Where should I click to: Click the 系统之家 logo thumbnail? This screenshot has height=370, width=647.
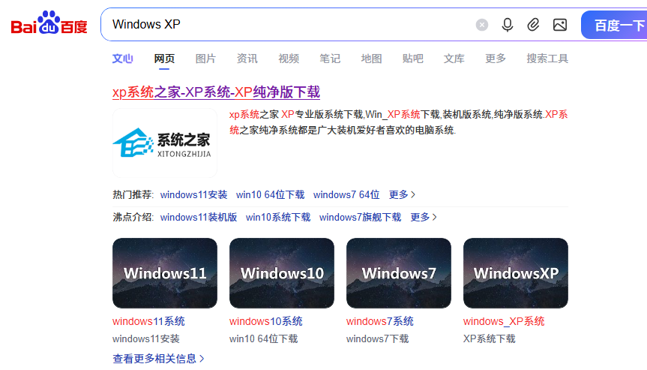tap(165, 143)
